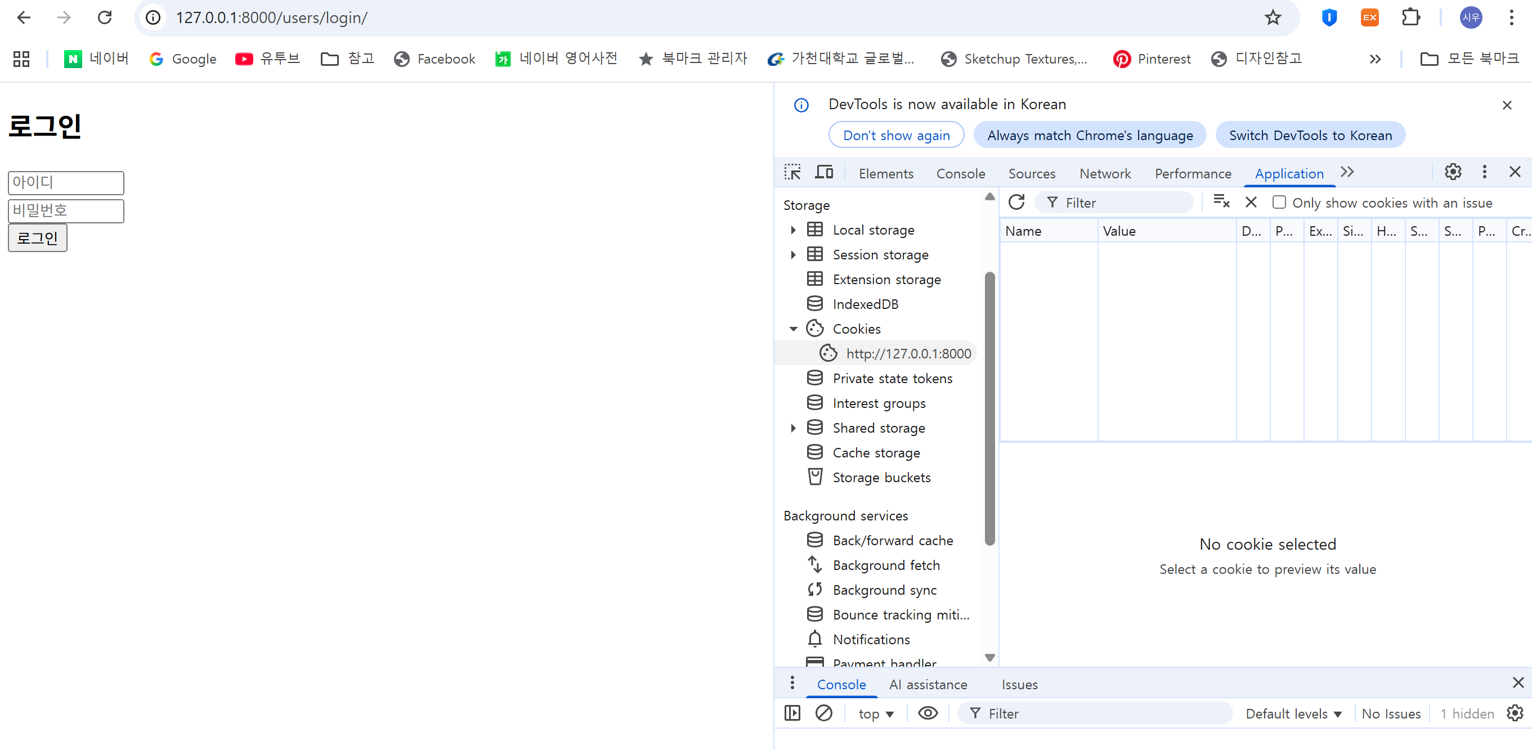Image resolution: width=1532 pixels, height=750 pixels.
Task: Show the console sidebar icon
Action: [x=792, y=713]
